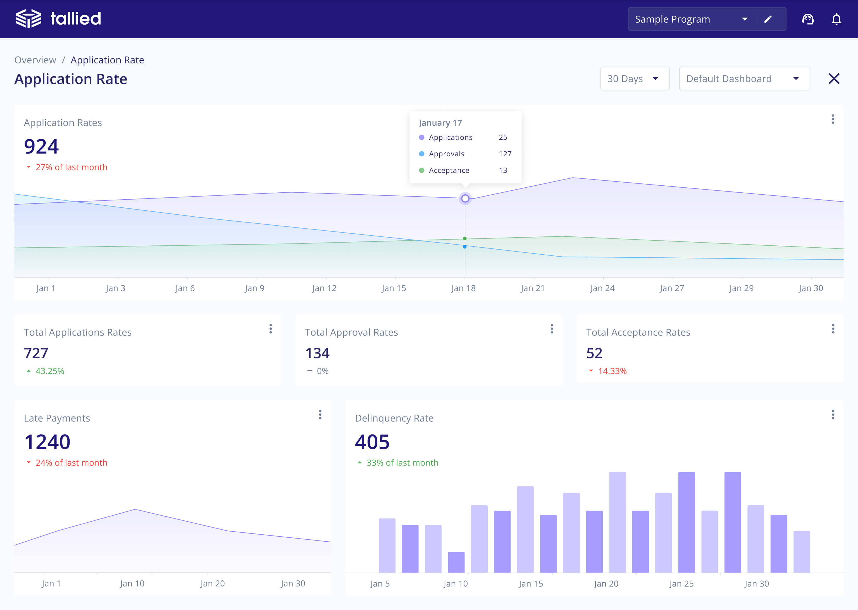This screenshot has height=610, width=858.
Task: Edit the Sample Program with pencil icon
Action: pos(768,19)
